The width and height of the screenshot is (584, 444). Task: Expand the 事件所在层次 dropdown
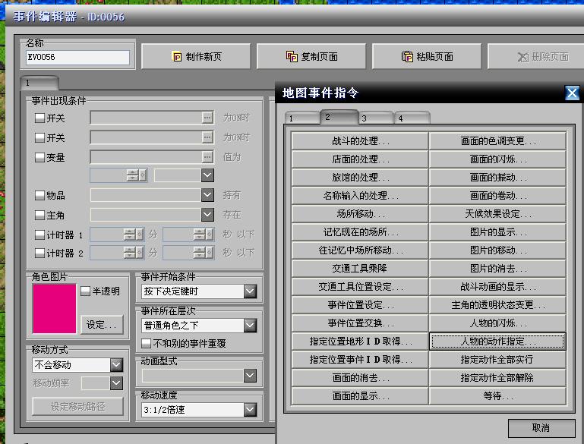[x=250, y=326]
